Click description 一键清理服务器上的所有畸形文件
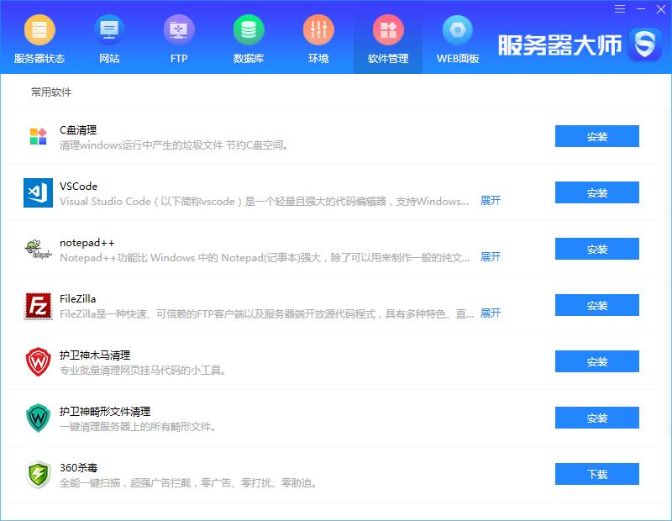This screenshot has height=521, width=672. click(x=138, y=427)
